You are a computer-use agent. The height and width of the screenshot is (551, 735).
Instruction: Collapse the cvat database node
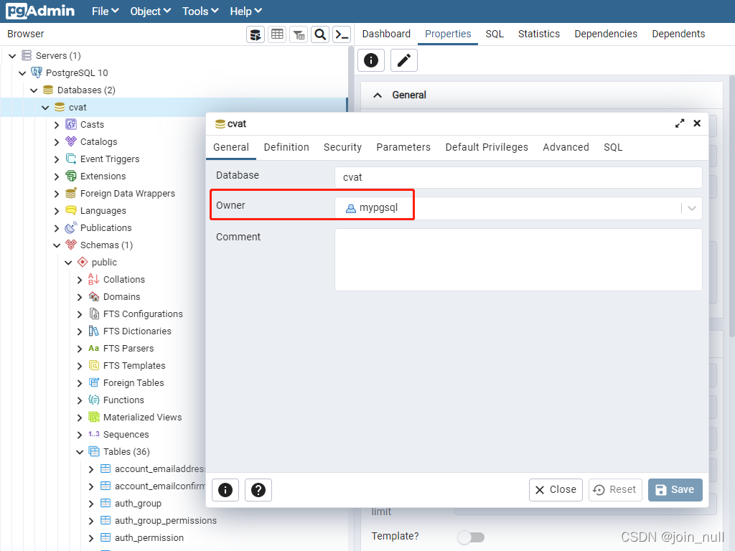[x=45, y=108]
